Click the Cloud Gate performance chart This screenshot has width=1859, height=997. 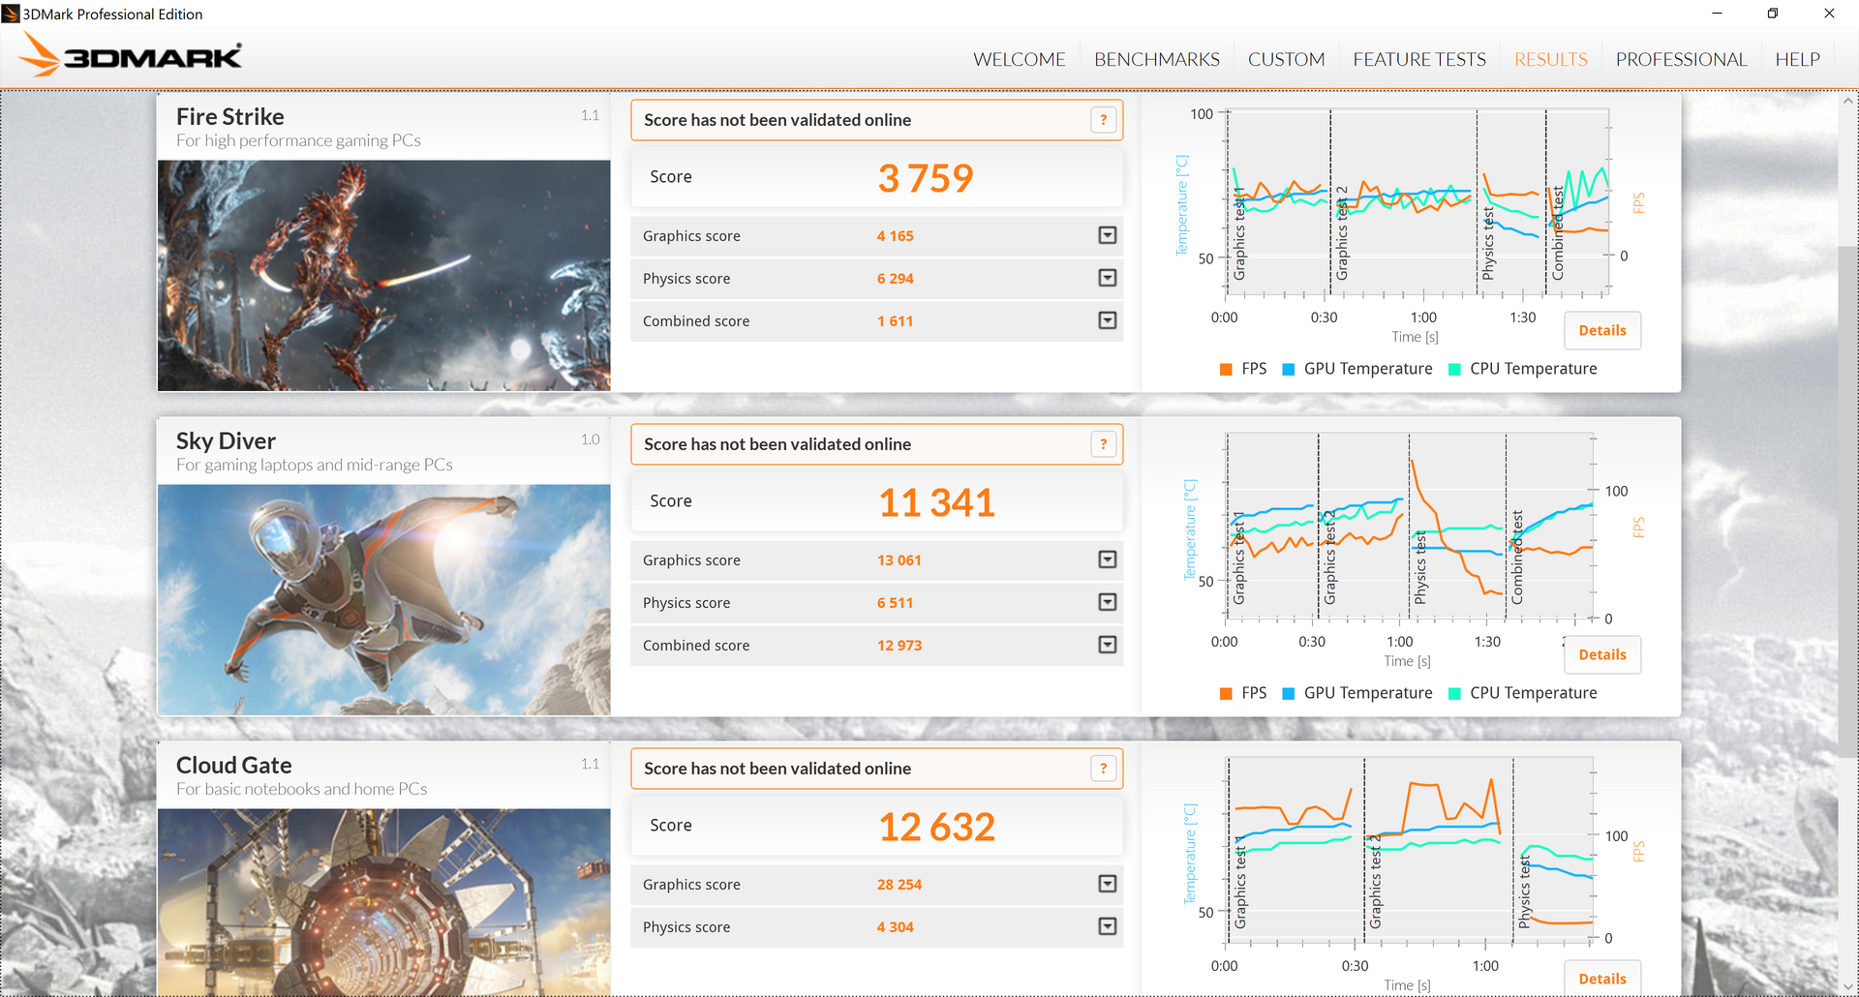(x=1410, y=851)
